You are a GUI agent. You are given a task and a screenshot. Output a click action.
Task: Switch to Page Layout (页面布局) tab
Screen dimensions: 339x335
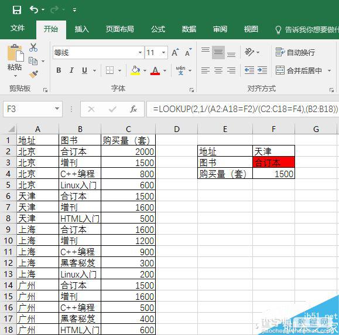120,29
